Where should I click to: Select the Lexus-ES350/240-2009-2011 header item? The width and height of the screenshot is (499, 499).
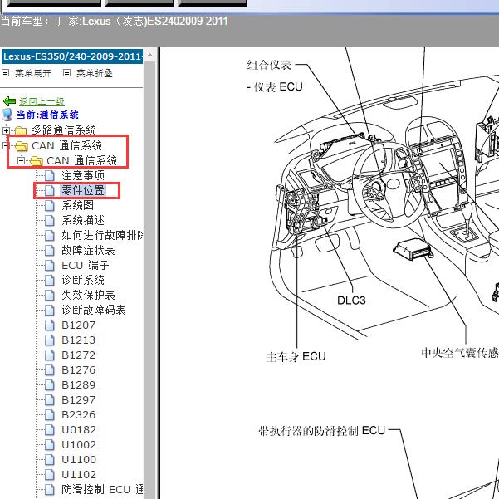[x=72, y=56]
